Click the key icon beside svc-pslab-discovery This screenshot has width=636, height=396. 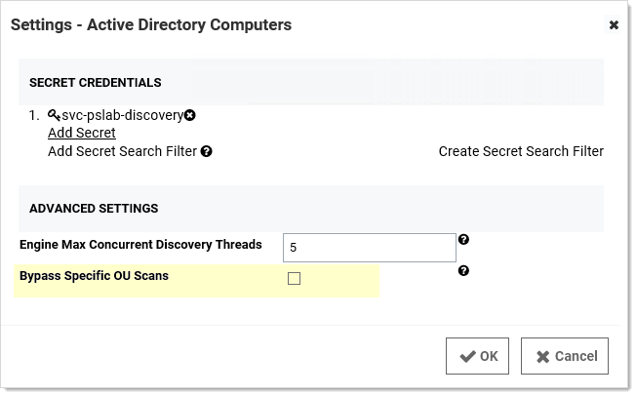[x=54, y=115]
